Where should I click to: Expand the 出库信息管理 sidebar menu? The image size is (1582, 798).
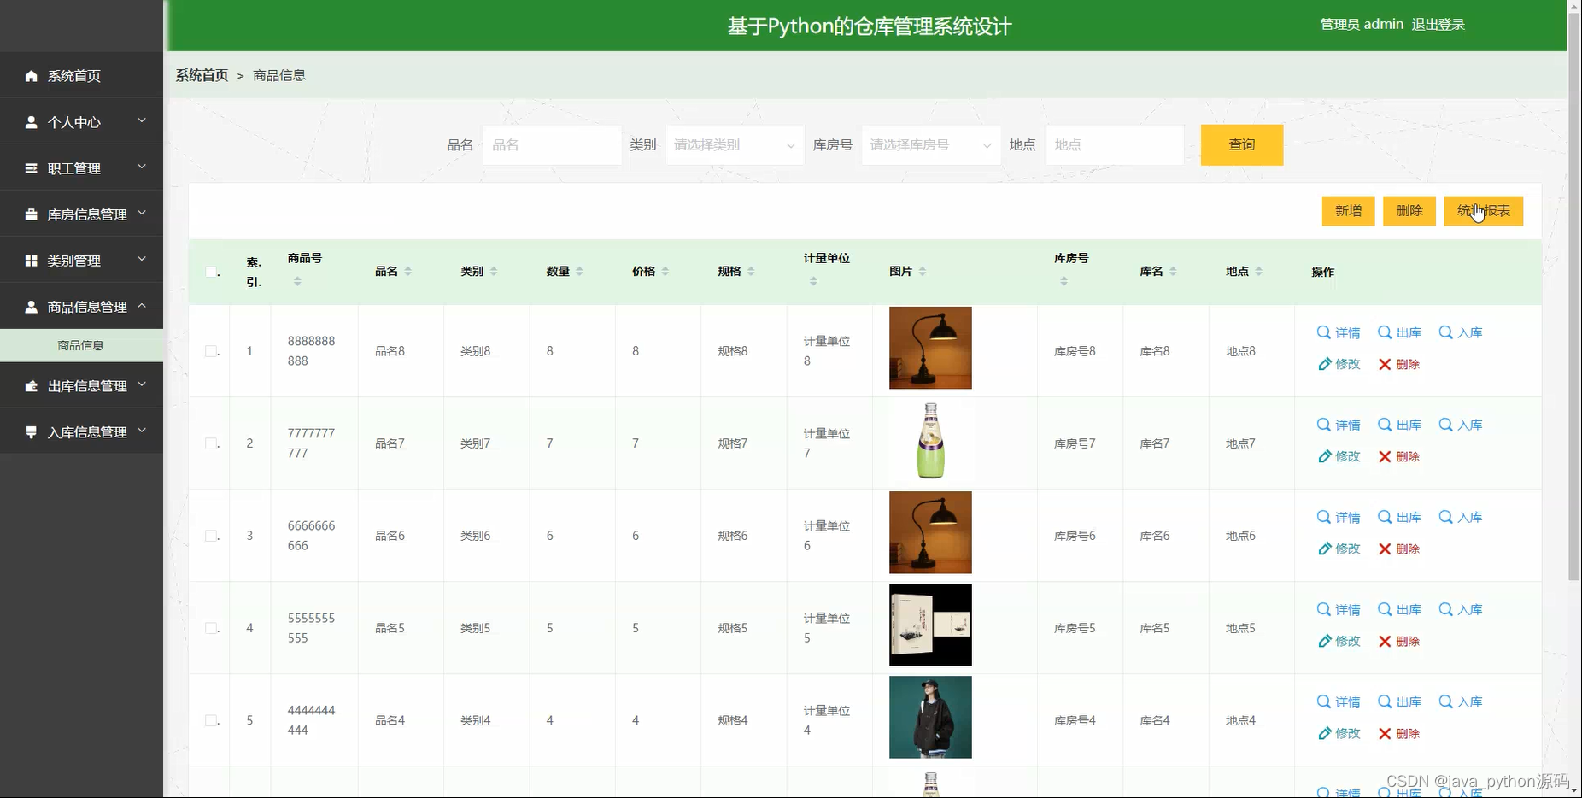[x=81, y=386]
